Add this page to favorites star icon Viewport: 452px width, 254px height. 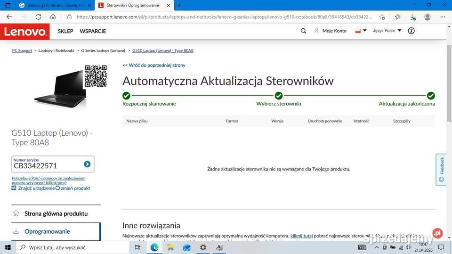(382, 17)
